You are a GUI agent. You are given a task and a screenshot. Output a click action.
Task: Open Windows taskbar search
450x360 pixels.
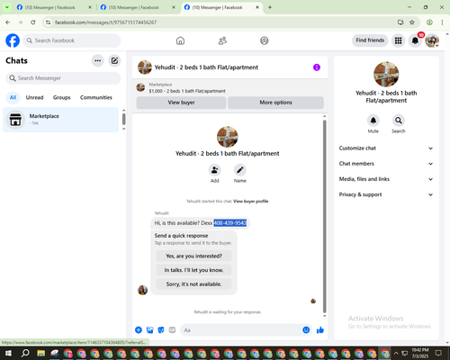(25, 353)
